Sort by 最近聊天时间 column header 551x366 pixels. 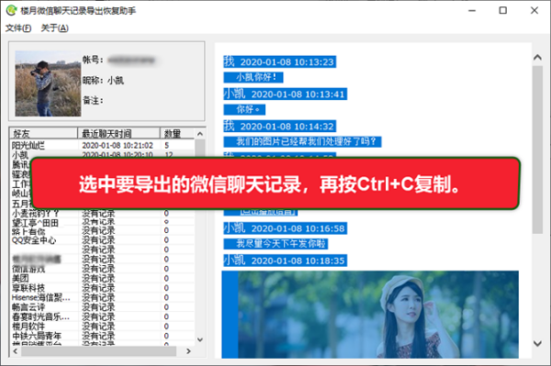coord(118,133)
